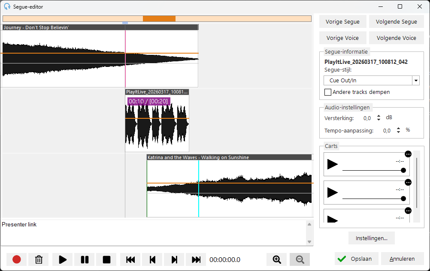Start recording with the red record button
The width and height of the screenshot is (430, 271).
tap(16, 259)
